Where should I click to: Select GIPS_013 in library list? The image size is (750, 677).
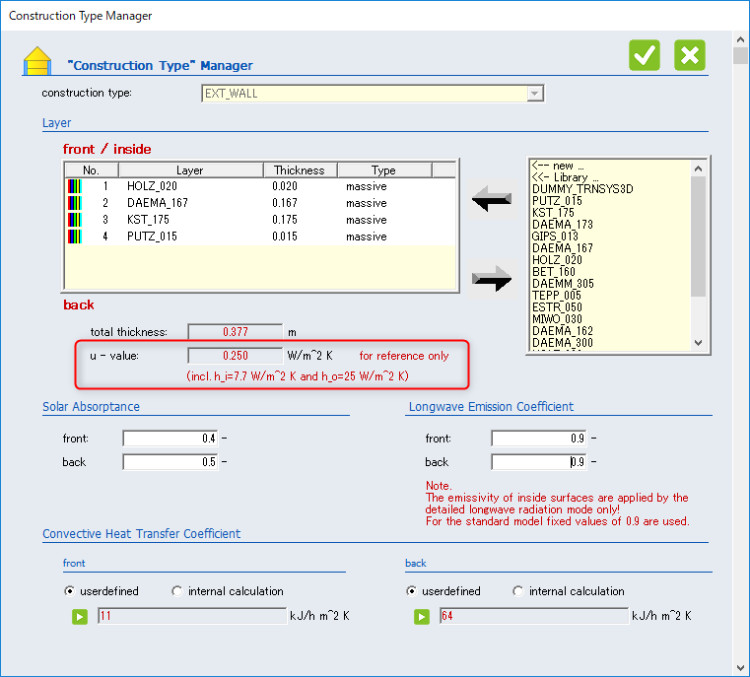tap(555, 237)
